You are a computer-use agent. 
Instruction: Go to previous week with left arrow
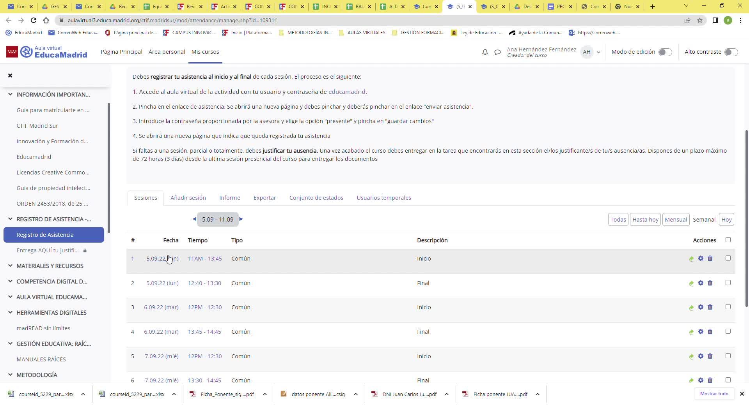pos(194,219)
